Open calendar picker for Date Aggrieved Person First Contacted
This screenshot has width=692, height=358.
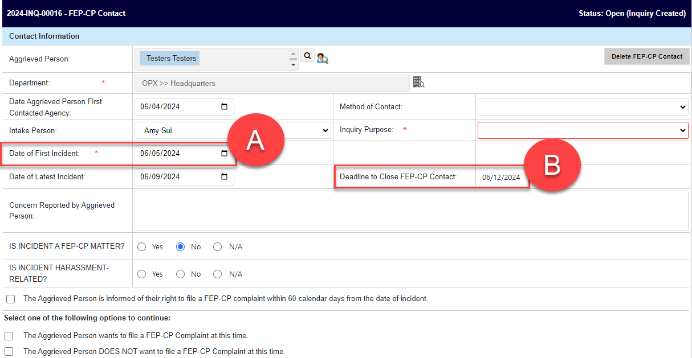pos(224,106)
